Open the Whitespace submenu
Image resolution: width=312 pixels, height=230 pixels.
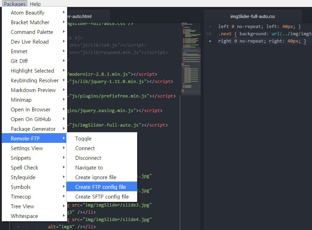[34, 216]
